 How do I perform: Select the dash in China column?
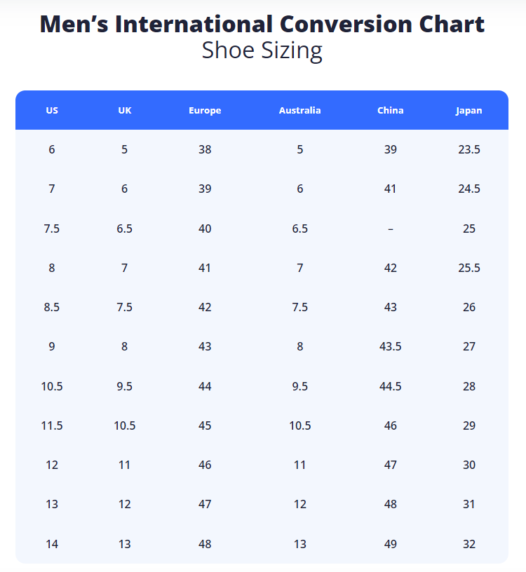(390, 229)
